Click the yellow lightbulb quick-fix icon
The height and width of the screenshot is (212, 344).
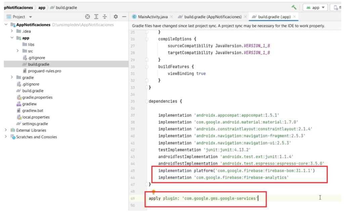[154, 192]
